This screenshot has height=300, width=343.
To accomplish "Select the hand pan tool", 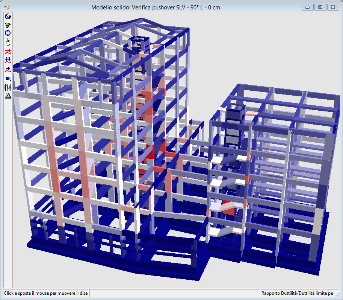I will pyautogui.click(x=8, y=42).
